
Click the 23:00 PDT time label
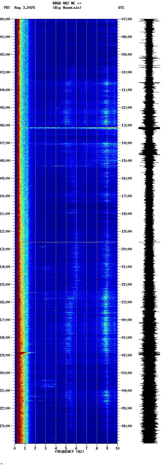(x=5, y=426)
